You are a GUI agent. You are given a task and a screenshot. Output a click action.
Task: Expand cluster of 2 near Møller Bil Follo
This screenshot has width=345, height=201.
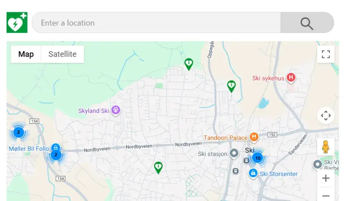[x=56, y=155]
